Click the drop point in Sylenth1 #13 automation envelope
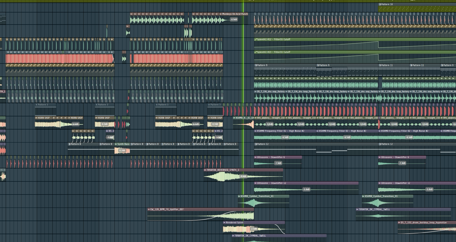Image resolution: width=456 pixels, height=242 pixels. coord(378,57)
